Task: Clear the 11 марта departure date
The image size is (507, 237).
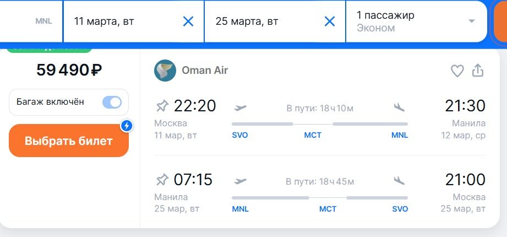Action: 188,21
